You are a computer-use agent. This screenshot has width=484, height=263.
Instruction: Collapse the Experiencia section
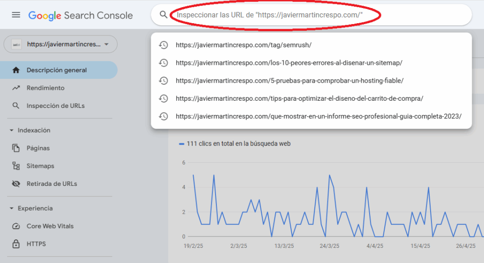click(31, 208)
